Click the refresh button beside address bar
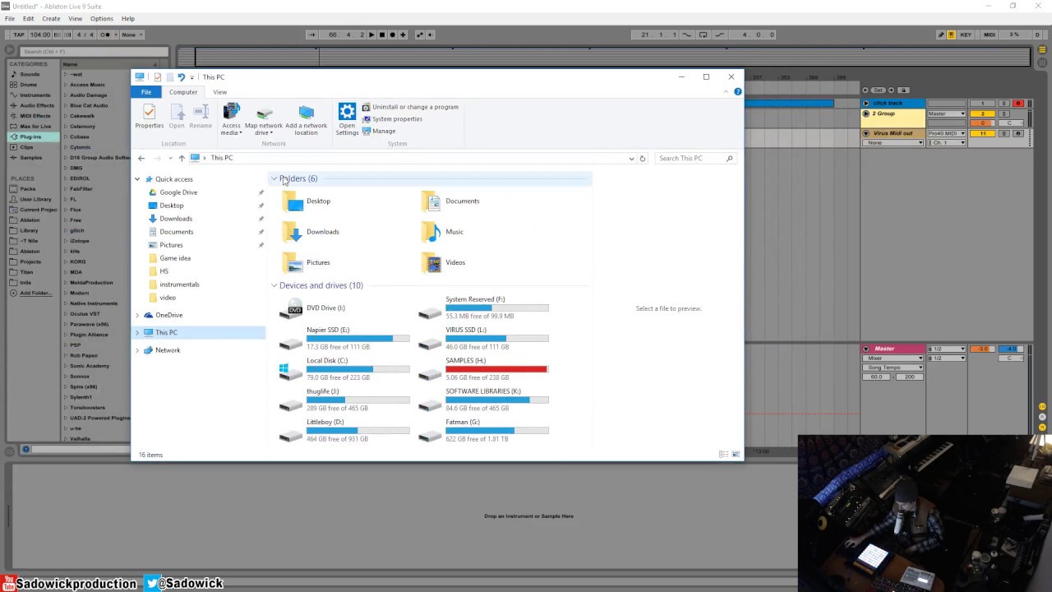This screenshot has width=1052, height=592. 643,158
